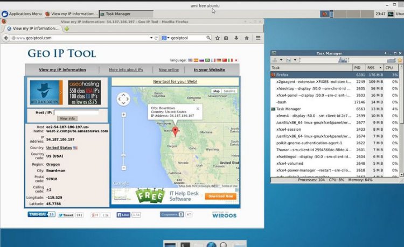Image resolution: width=404 pixels, height=247 pixels.
Task: Open a new Firefox tab
Action: [66, 29]
